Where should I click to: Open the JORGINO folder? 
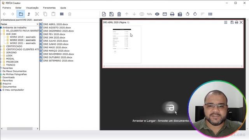[x=11, y=52]
